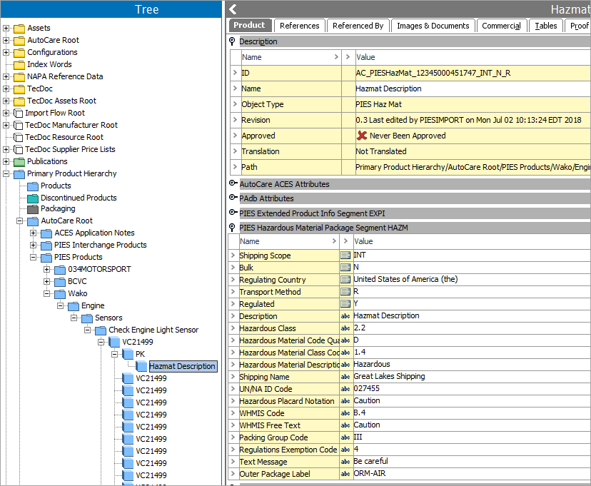Expand the PAdb Attributes section
This screenshot has height=486, width=591.
233,198
